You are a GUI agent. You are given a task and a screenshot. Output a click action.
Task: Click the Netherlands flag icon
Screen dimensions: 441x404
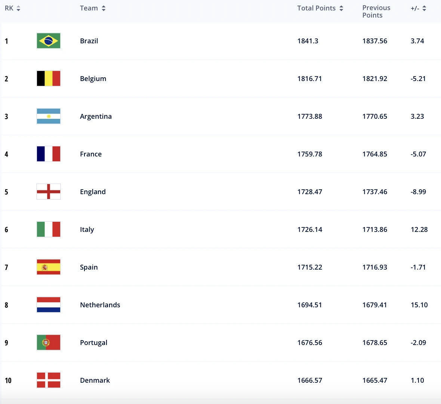click(x=48, y=305)
